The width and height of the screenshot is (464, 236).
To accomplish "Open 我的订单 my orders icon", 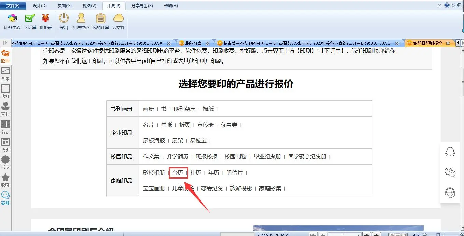I will (101, 22).
